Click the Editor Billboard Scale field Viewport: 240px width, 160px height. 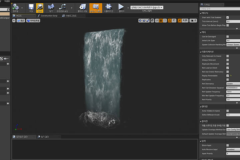(x=233, y=115)
